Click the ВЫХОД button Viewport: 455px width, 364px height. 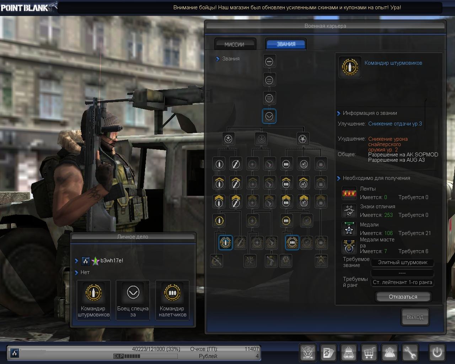pos(415,317)
